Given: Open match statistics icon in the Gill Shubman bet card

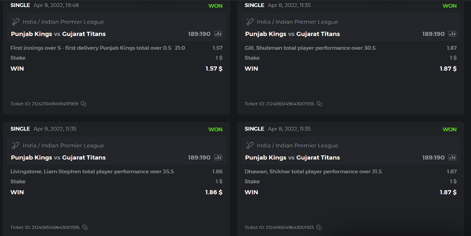Looking at the screenshot, I should [x=453, y=34].
